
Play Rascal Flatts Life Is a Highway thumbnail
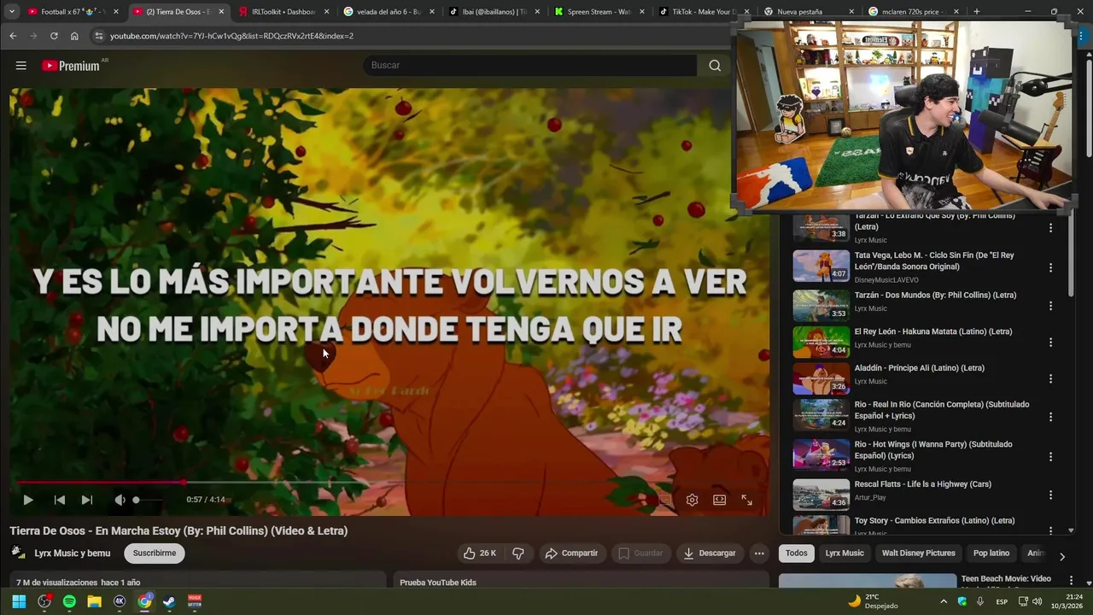click(x=821, y=495)
